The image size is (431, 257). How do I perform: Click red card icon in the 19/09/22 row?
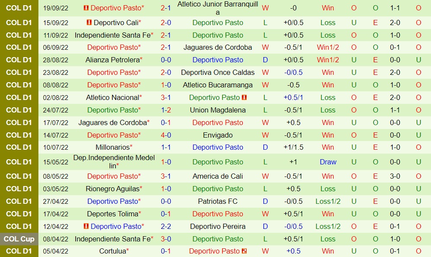point(86,8)
